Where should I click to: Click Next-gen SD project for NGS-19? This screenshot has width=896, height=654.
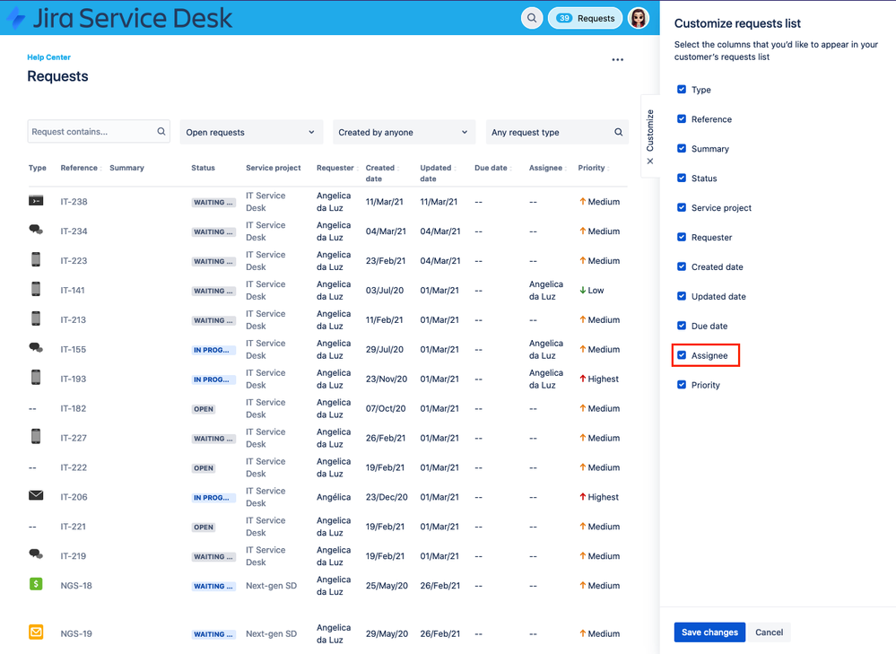pos(272,634)
